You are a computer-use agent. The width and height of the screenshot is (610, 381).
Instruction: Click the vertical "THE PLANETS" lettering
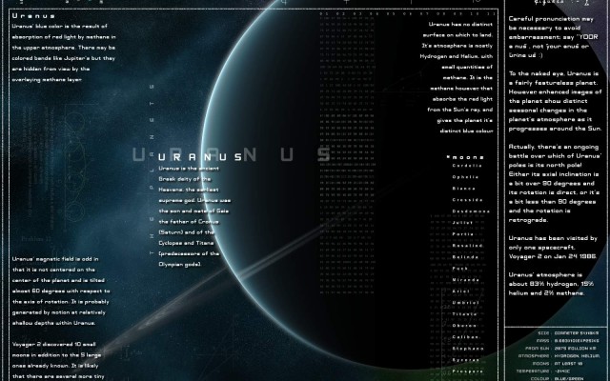point(152,170)
